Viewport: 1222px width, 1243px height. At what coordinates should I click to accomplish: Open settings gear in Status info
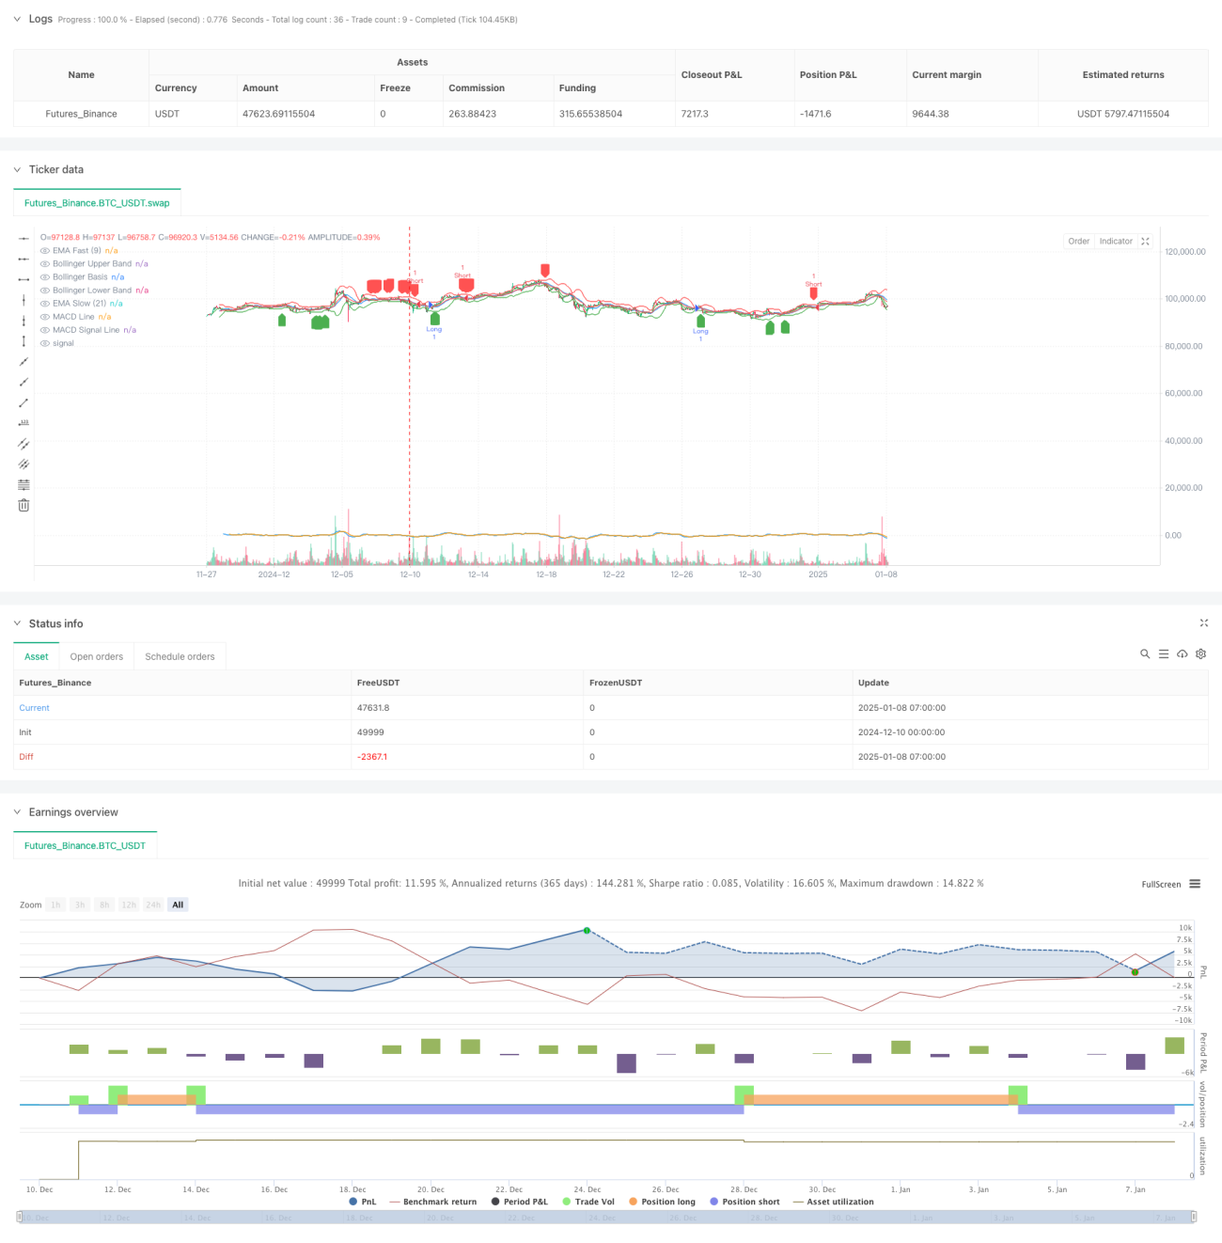[x=1200, y=653]
